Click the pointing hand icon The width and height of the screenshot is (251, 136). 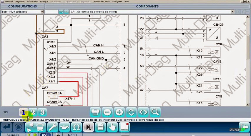tap(112, 127)
